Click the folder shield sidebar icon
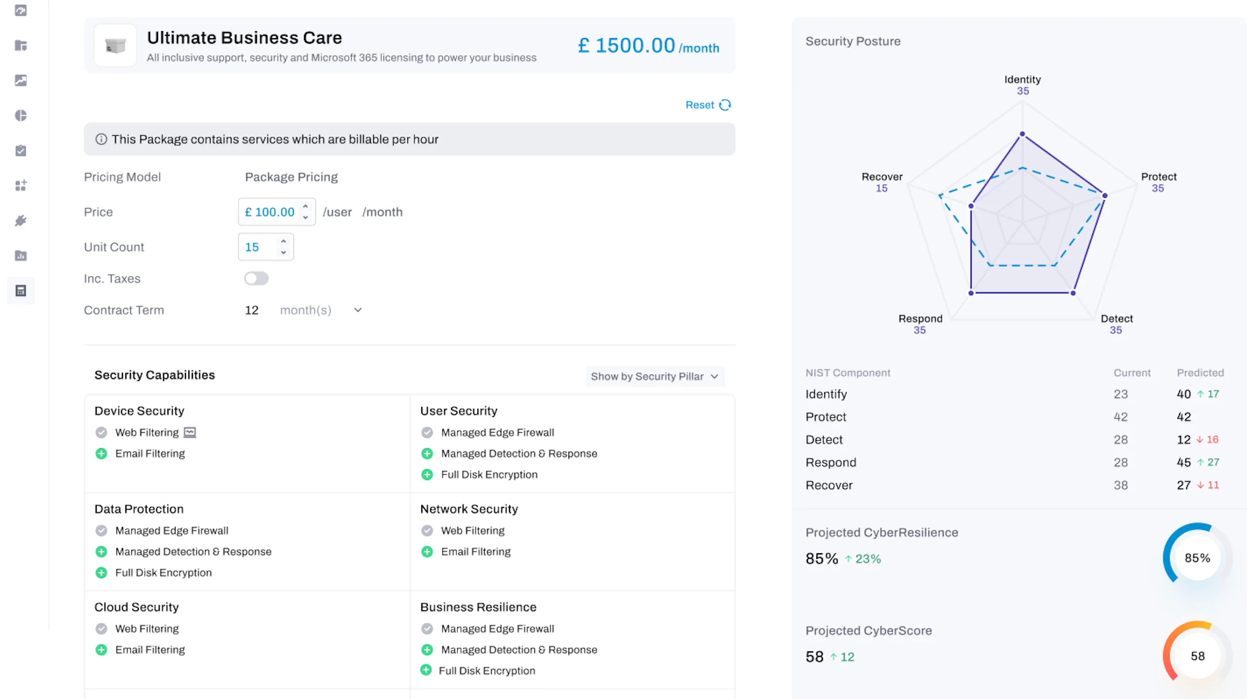1252x699 pixels. coord(21,46)
